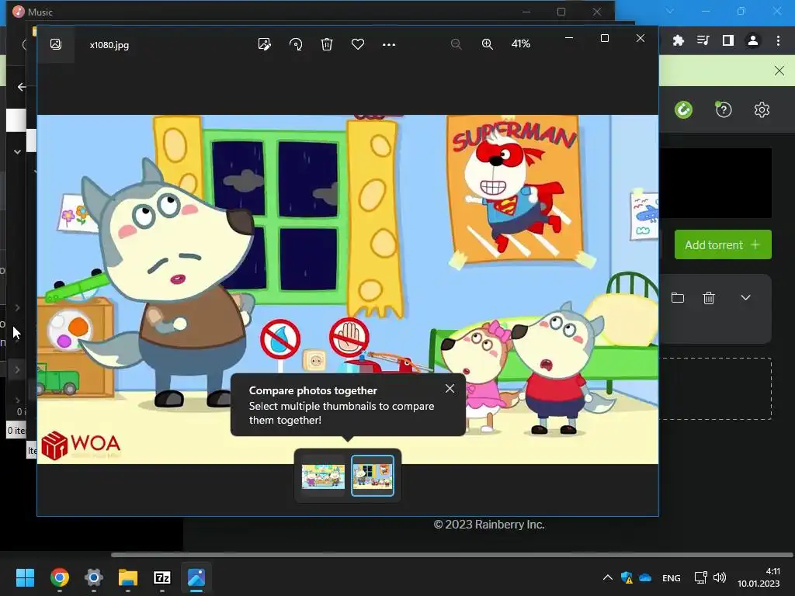
Task: Click the Photos app taskbar icon
Action: 196,577
